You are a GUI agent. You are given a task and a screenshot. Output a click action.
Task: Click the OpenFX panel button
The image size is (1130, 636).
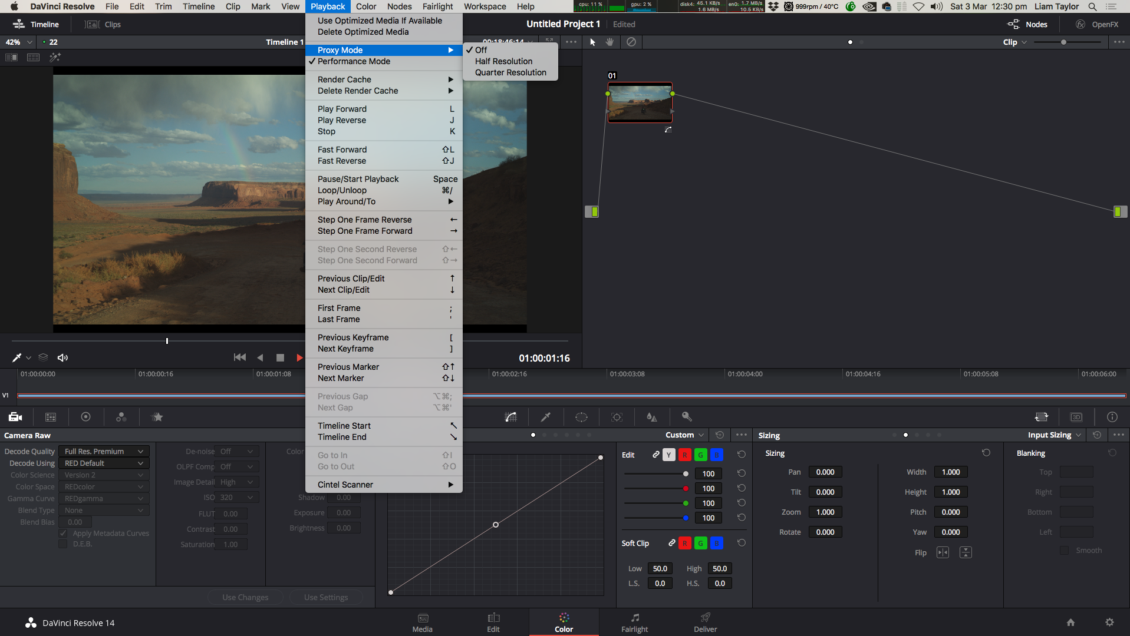[1097, 24]
